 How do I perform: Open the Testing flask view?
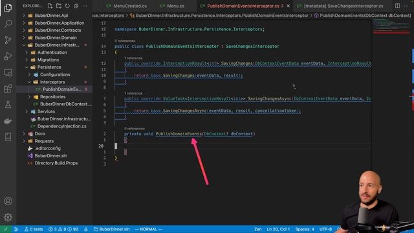pos(8,105)
